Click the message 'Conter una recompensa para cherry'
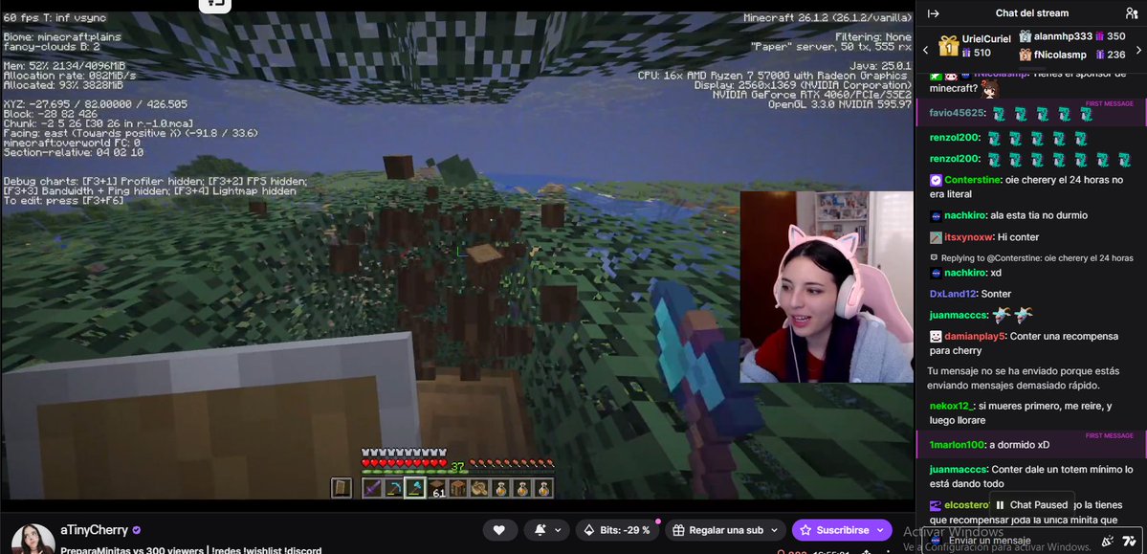Image resolution: width=1147 pixels, height=554 pixels. tap(1025, 343)
